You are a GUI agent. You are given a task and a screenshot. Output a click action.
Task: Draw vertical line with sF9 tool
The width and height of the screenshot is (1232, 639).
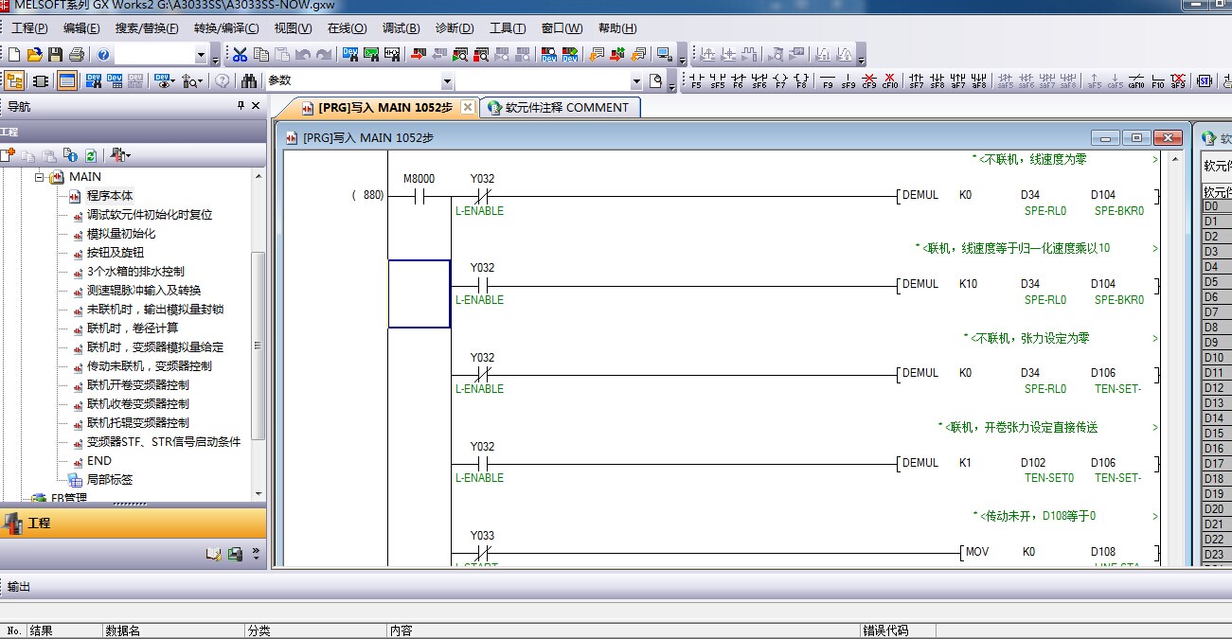click(848, 81)
